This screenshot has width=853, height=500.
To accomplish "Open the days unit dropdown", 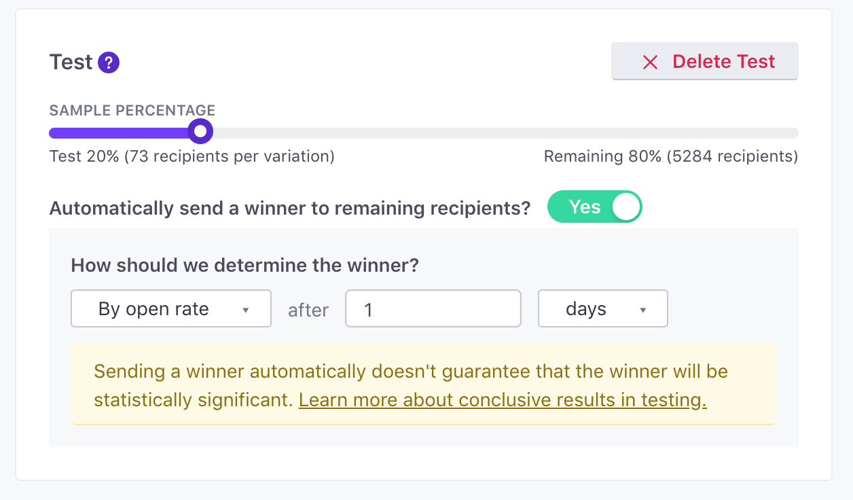I will tap(603, 309).
